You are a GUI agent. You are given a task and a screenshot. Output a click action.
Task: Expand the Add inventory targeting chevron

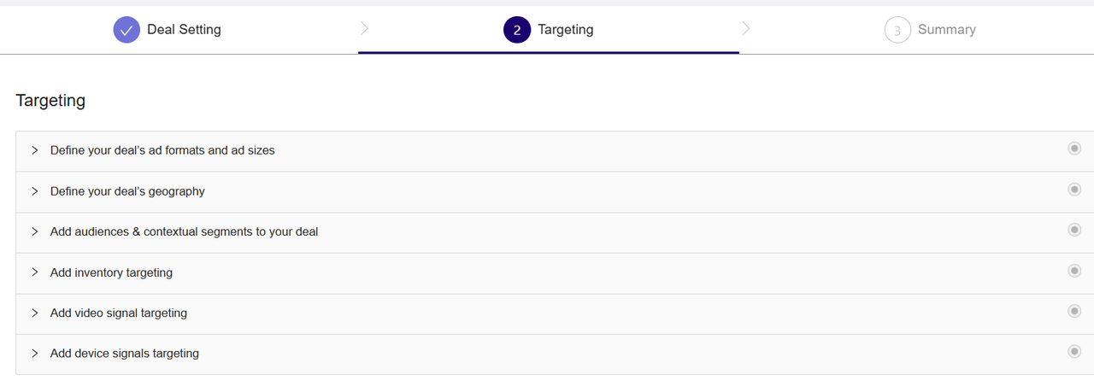tap(35, 272)
